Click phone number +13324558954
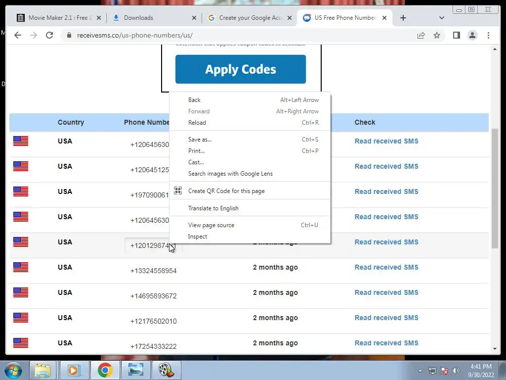 153,271
